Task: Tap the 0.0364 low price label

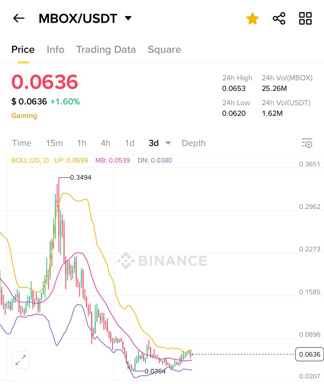Action: point(155,371)
